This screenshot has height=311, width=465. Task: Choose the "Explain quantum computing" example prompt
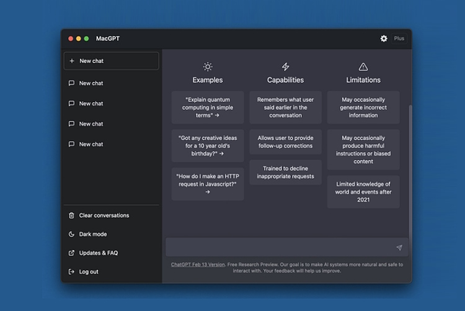[x=208, y=107]
